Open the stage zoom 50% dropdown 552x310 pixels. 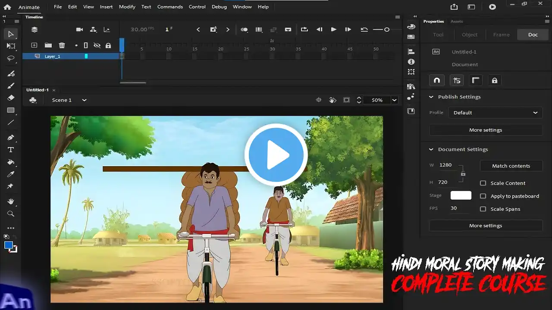(394, 100)
